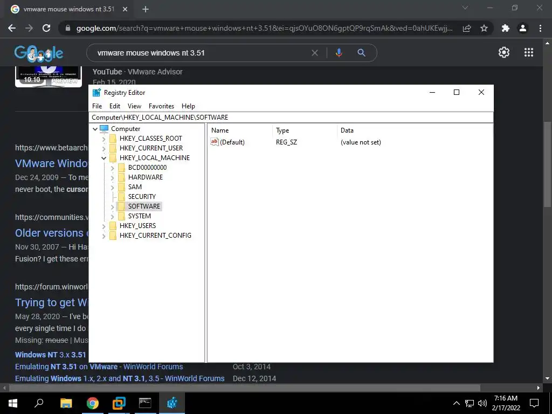Expand the HKEY_CURRENT_CONFIG key

[x=104, y=236]
